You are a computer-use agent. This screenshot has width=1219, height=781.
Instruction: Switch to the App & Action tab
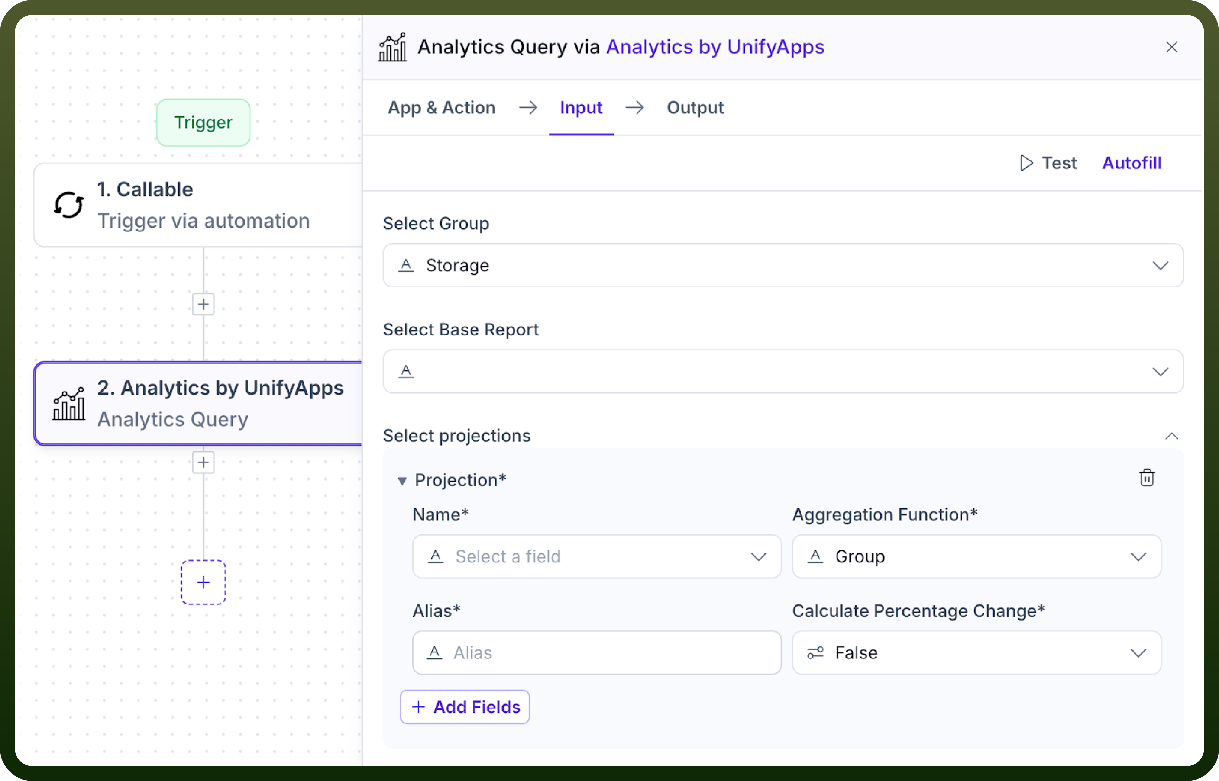pos(441,107)
